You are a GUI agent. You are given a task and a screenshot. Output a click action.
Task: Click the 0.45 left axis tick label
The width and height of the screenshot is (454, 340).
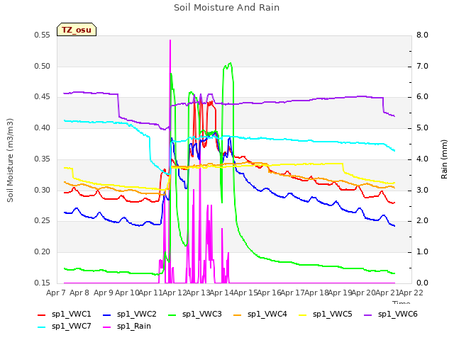pyautogui.click(x=43, y=97)
